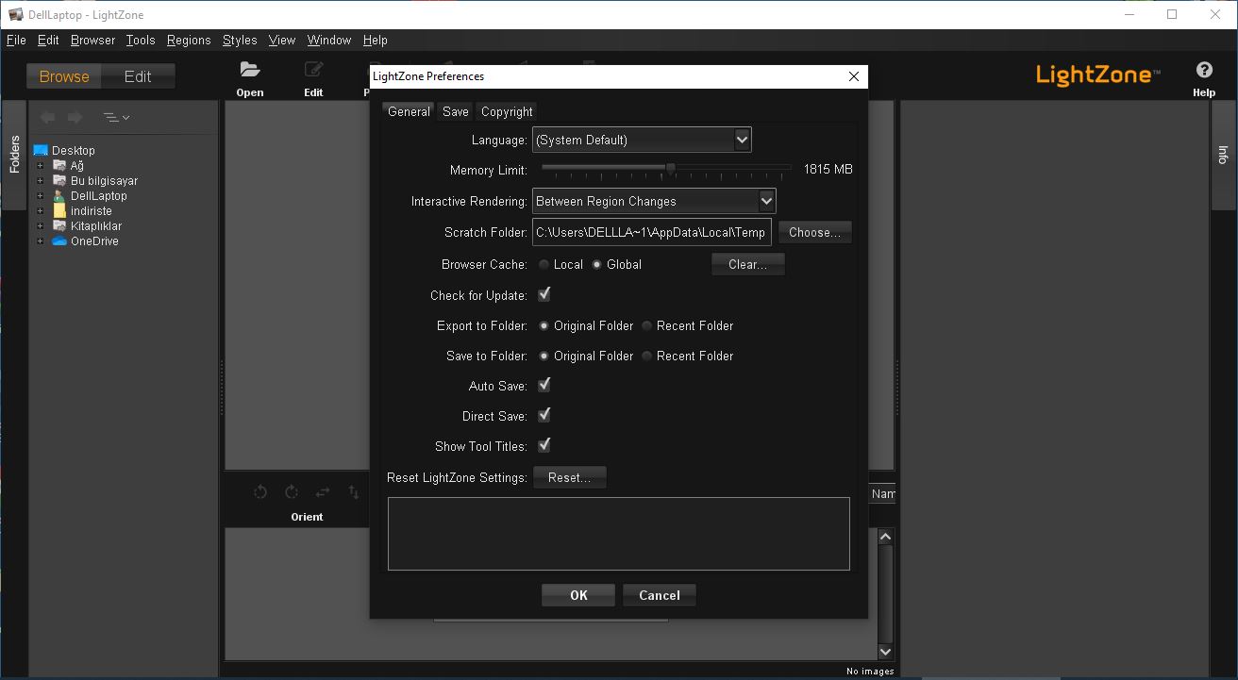Toggle the Direct Save checkbox

click(x=544, y=415)
